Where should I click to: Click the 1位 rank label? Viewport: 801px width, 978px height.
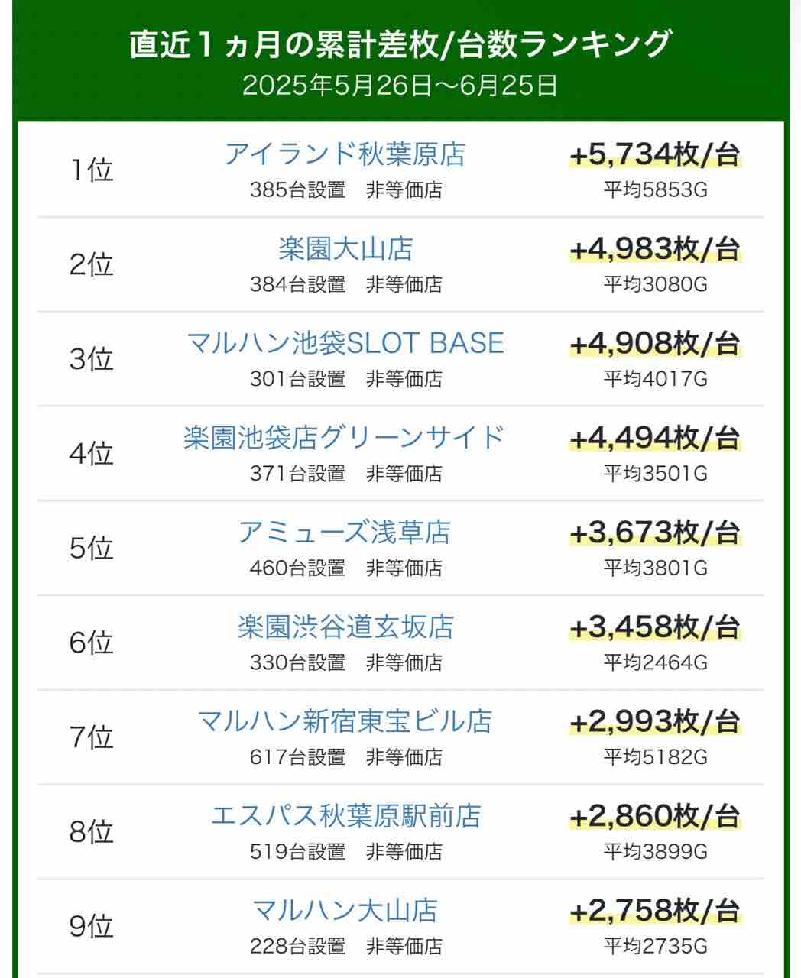tap(92, 170)
